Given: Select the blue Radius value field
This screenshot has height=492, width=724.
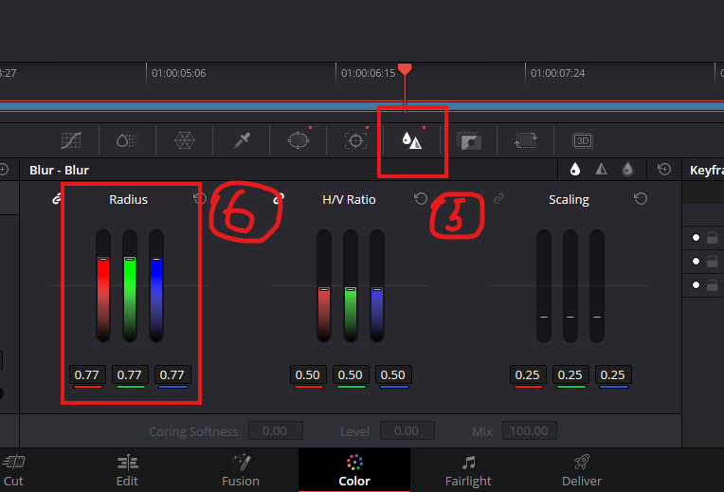Looking at the screenshot, I should [x=172, y=375].
